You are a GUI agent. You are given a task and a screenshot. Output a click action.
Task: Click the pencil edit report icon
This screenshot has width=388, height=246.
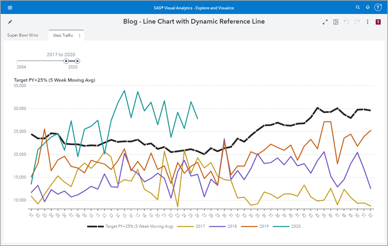(10, 22)
